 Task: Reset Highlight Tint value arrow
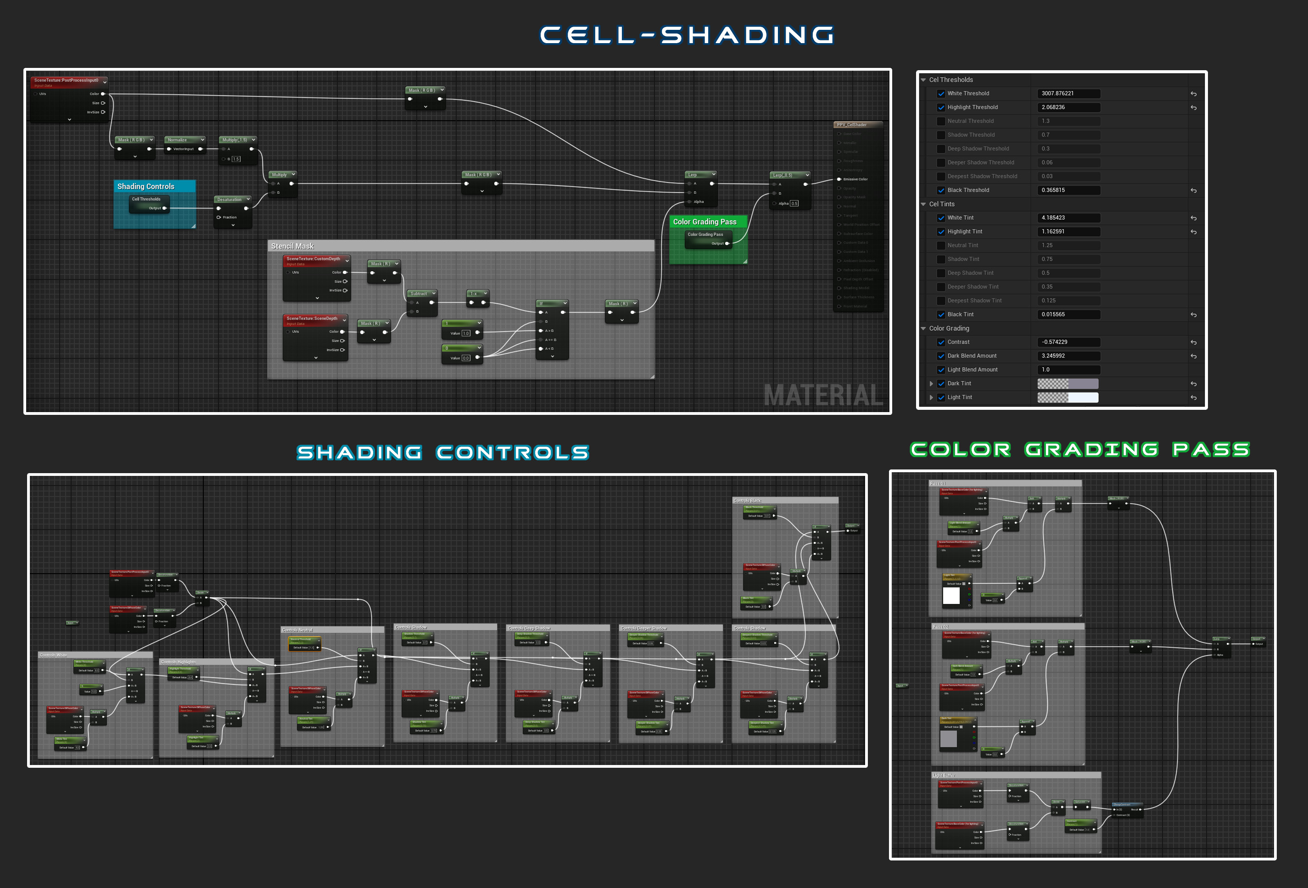[1193, 232]
